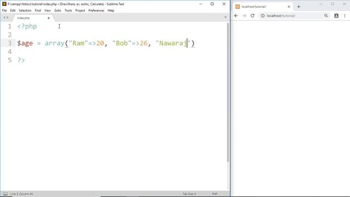Viewport: 350px width, 197px height.
Task: Open the PHP syntax selector
Action: pyautogui.click(x=214, y=194)
